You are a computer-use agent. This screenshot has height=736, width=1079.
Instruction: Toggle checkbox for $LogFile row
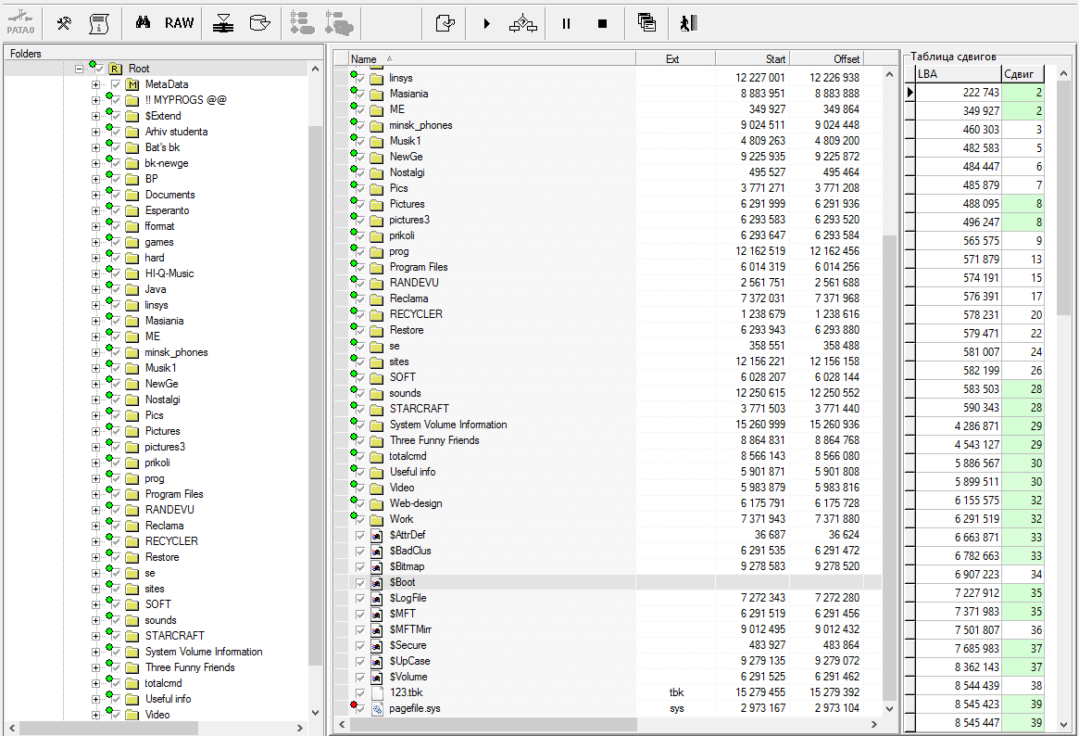click(x=360, y=598)
